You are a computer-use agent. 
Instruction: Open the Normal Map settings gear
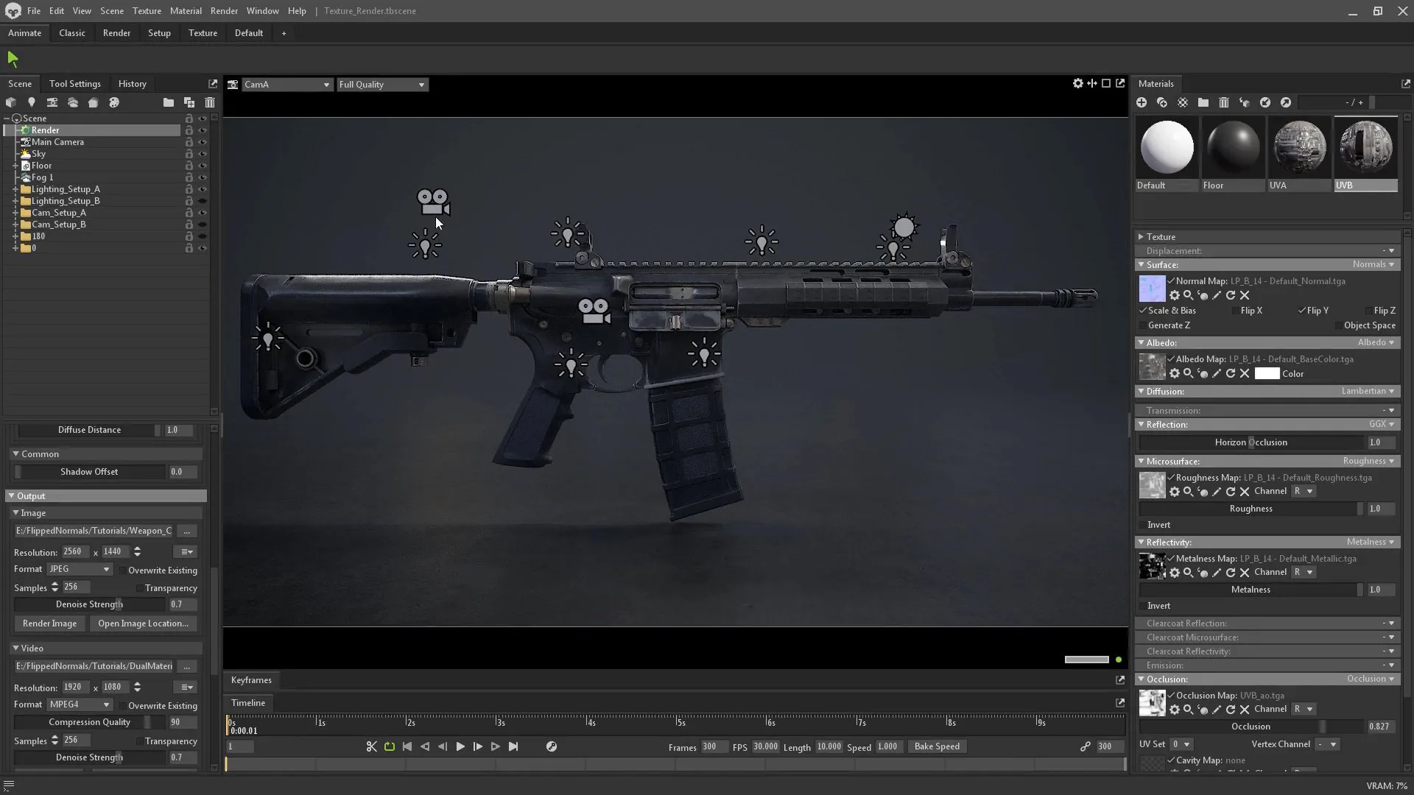click(x=1175, y=295)
